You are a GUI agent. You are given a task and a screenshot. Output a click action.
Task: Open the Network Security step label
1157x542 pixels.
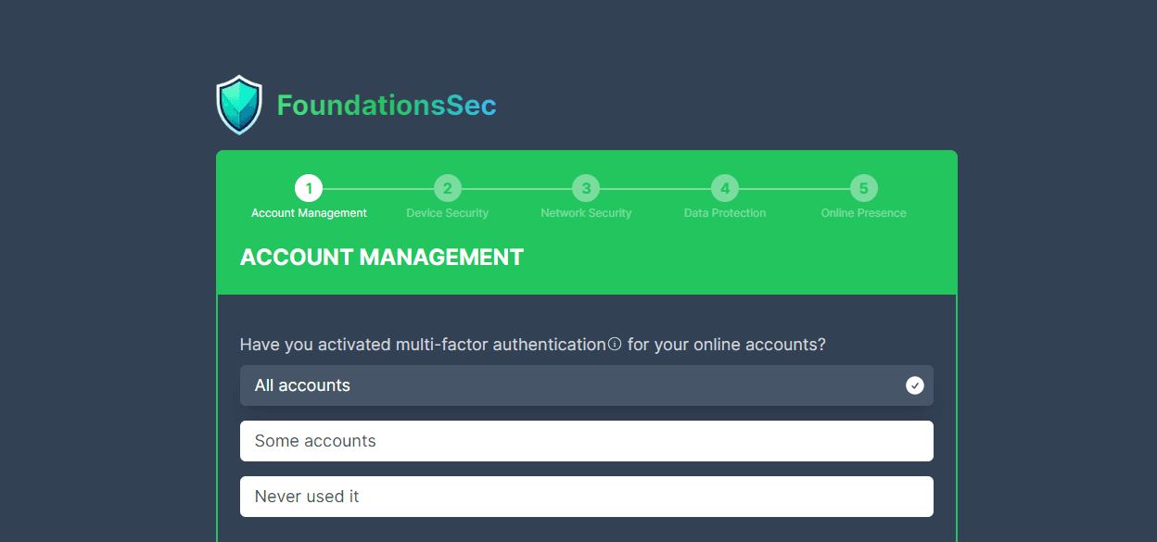[x=586, y=213]
